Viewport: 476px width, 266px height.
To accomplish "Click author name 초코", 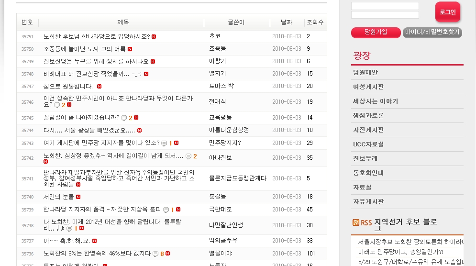I will [215, 36].
